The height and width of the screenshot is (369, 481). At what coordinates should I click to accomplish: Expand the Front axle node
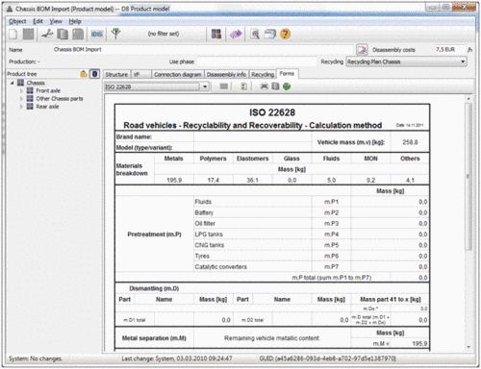tap(21, 91)
